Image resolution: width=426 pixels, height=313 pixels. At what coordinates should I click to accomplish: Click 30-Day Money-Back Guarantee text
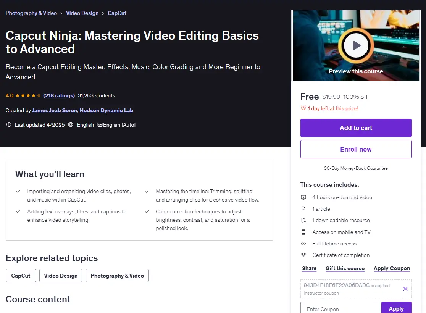click(x=356, y=168)
